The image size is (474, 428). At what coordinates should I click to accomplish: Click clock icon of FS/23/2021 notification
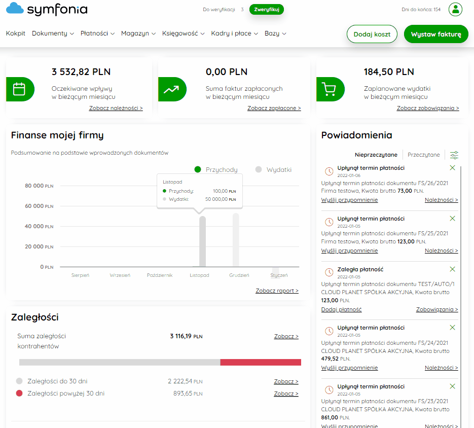point(329,389)
